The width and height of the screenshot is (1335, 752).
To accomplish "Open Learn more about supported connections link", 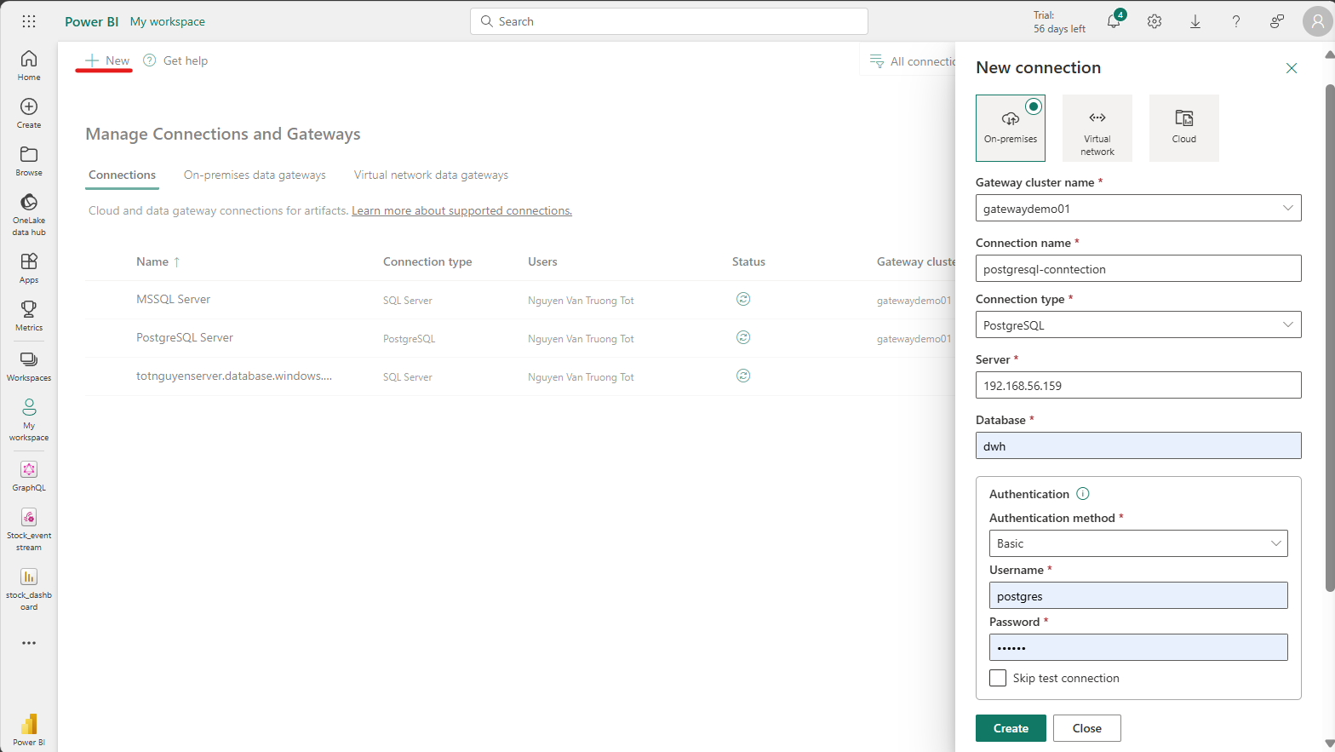I will 461,210.
